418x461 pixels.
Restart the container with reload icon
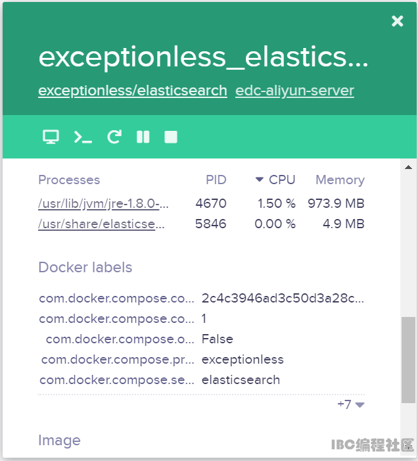[x=114, y=137]
